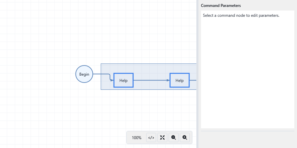Select the first Help command node
297x148 pixels.
coord(123,81)
